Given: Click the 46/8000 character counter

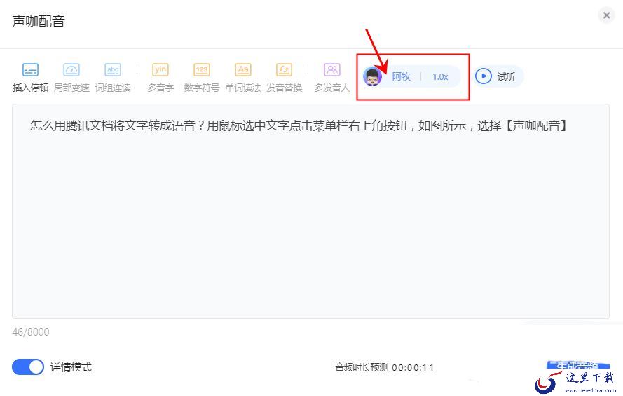Looking at the screenshot, I should pyautogui.click(x=31, y=332).
